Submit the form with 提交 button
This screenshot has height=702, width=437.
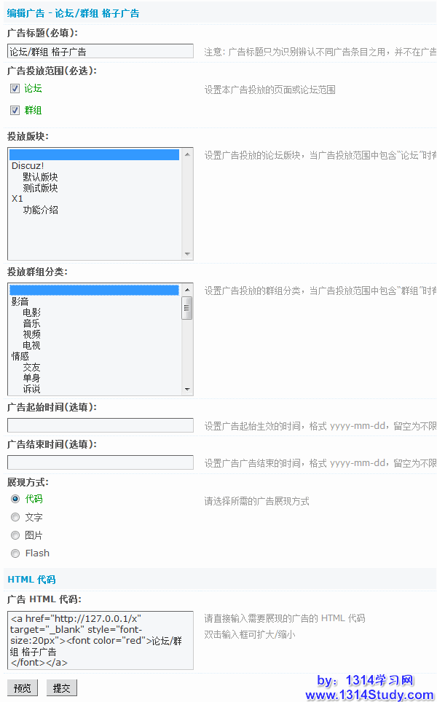click(x=62, y=688)
